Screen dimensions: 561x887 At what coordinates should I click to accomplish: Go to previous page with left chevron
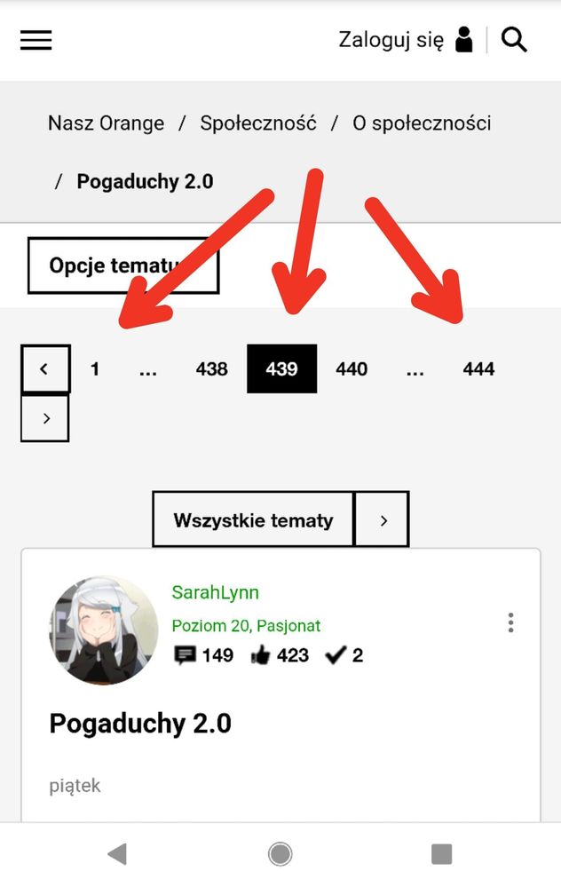pyautogui.click(x=45, y=368)
